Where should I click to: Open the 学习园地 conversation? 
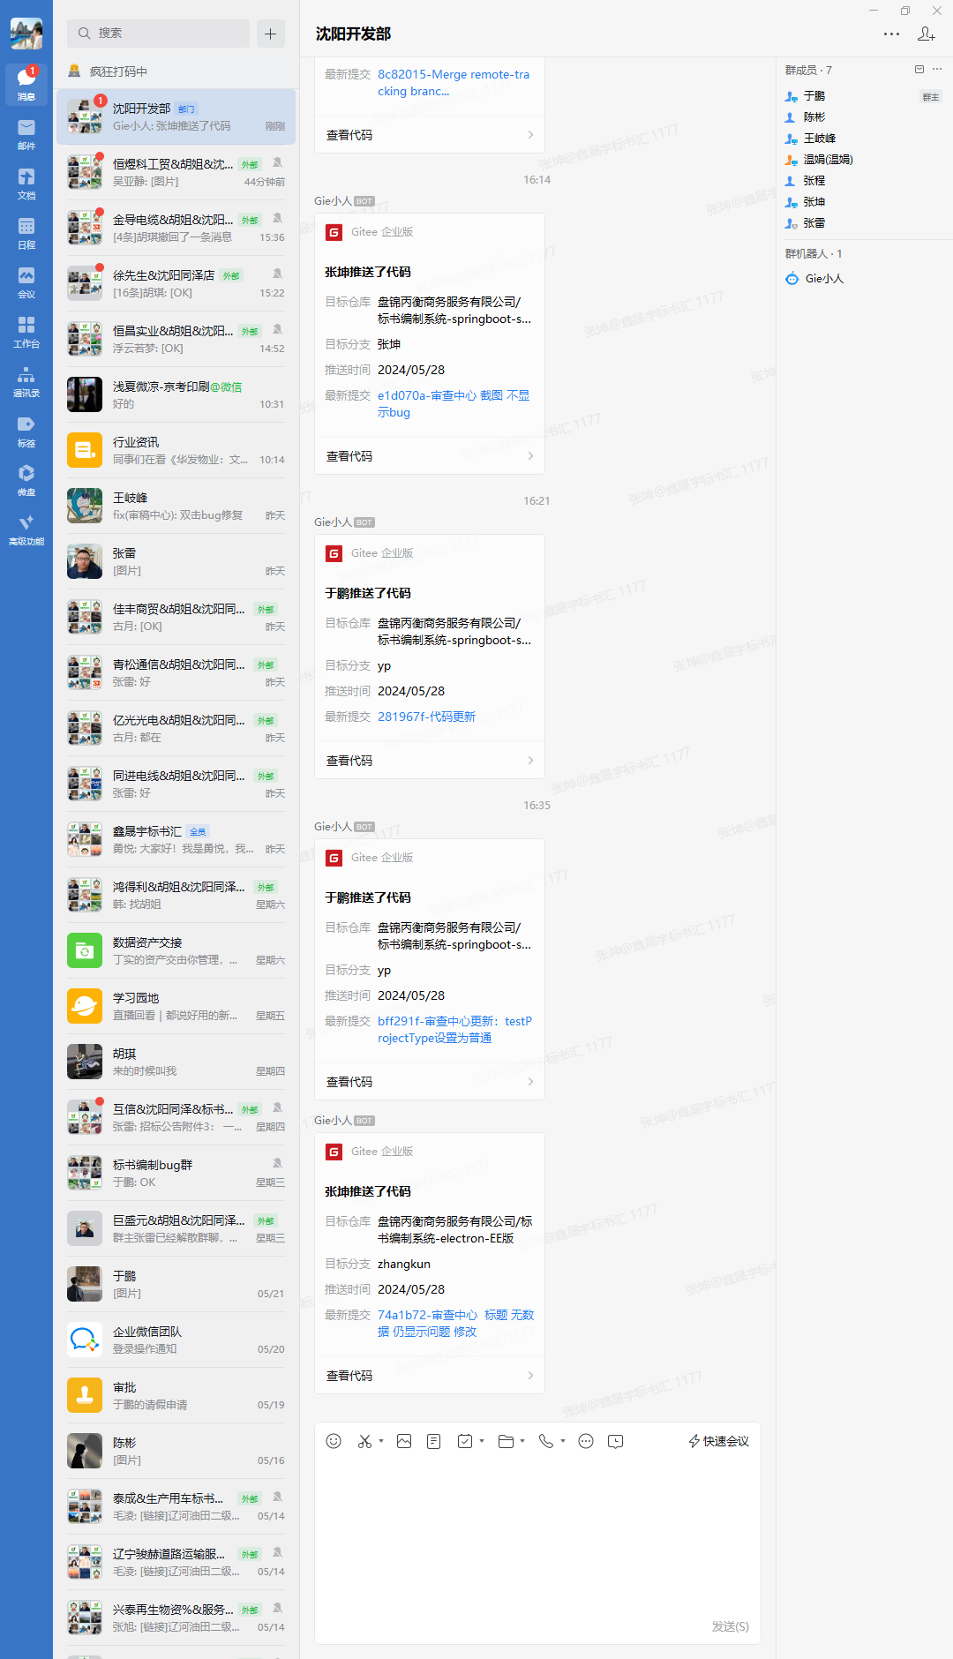coord(176,1006)
